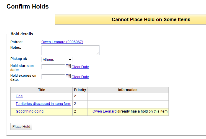Focus the Hold starts on date field
Screen dimensions: 206x139
(x=53, y=67)
